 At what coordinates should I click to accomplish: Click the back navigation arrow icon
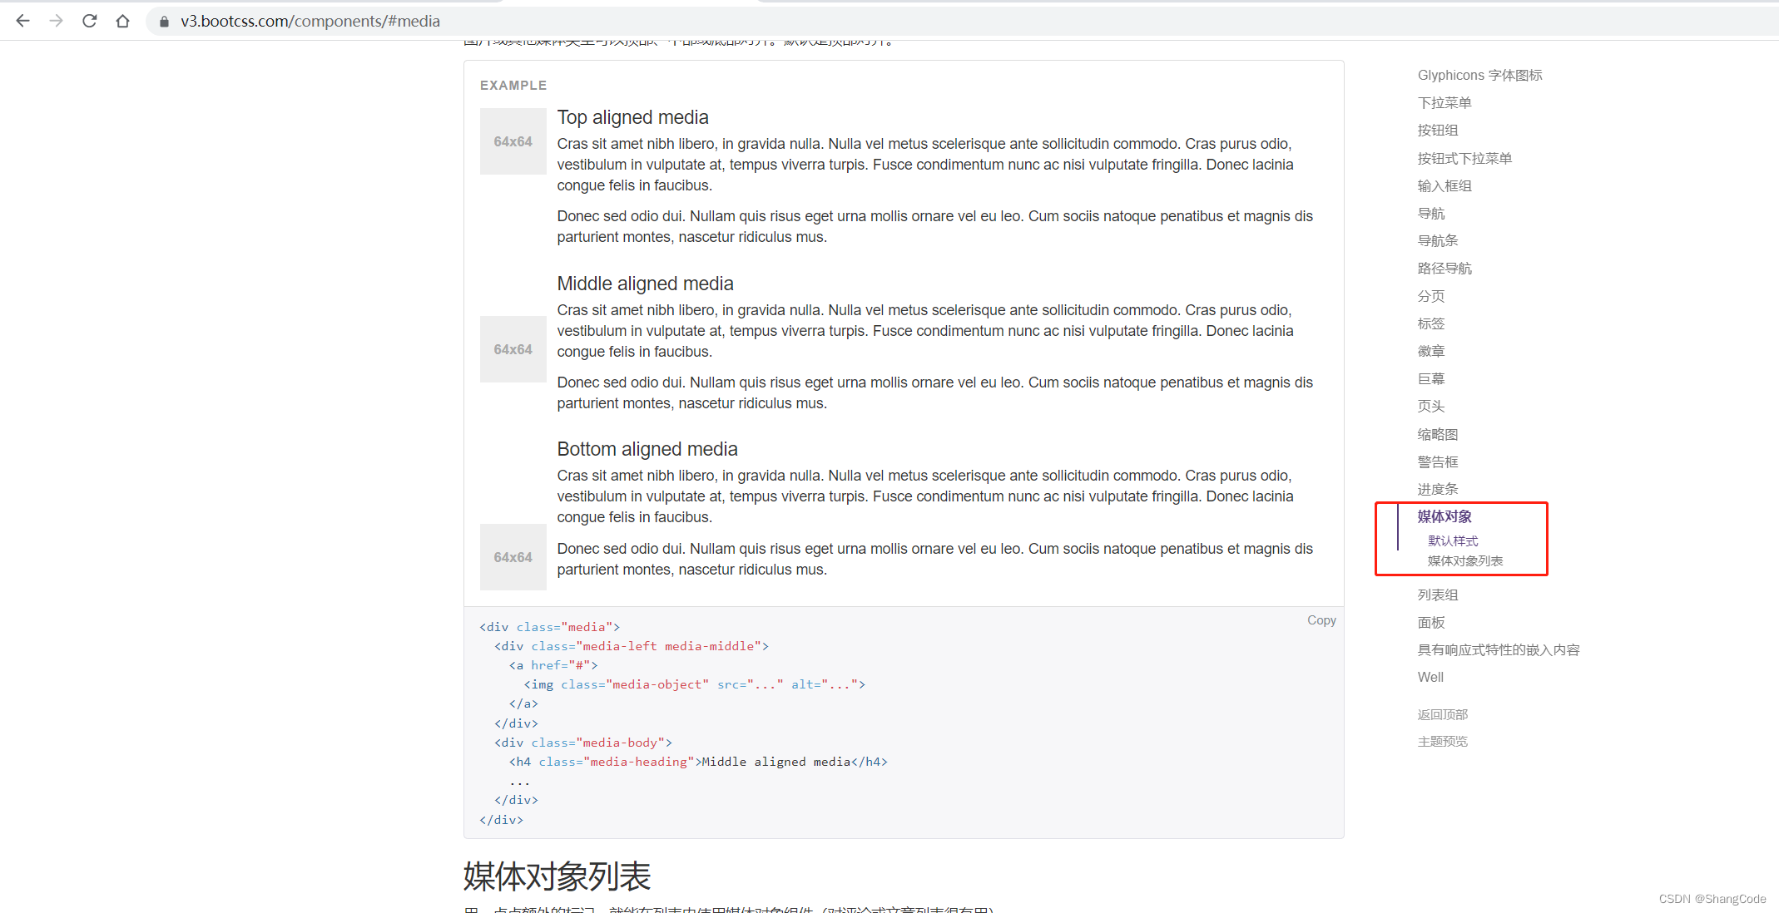point(23,22)
